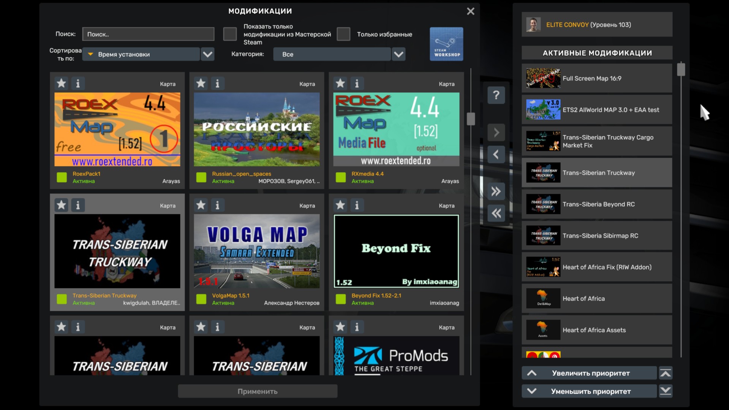Click the mod search input field
The image size is (729, 410).
tap(148, 34)
